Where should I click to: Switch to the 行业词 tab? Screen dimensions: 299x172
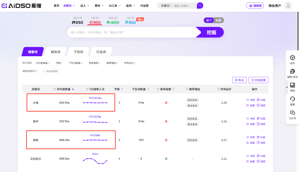pos(101,52)
